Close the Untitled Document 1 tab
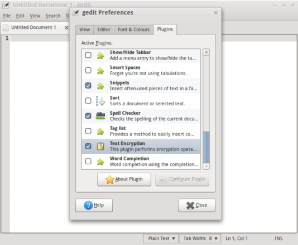The height and width of the screenshot is (245, 298). coord(66,28)
